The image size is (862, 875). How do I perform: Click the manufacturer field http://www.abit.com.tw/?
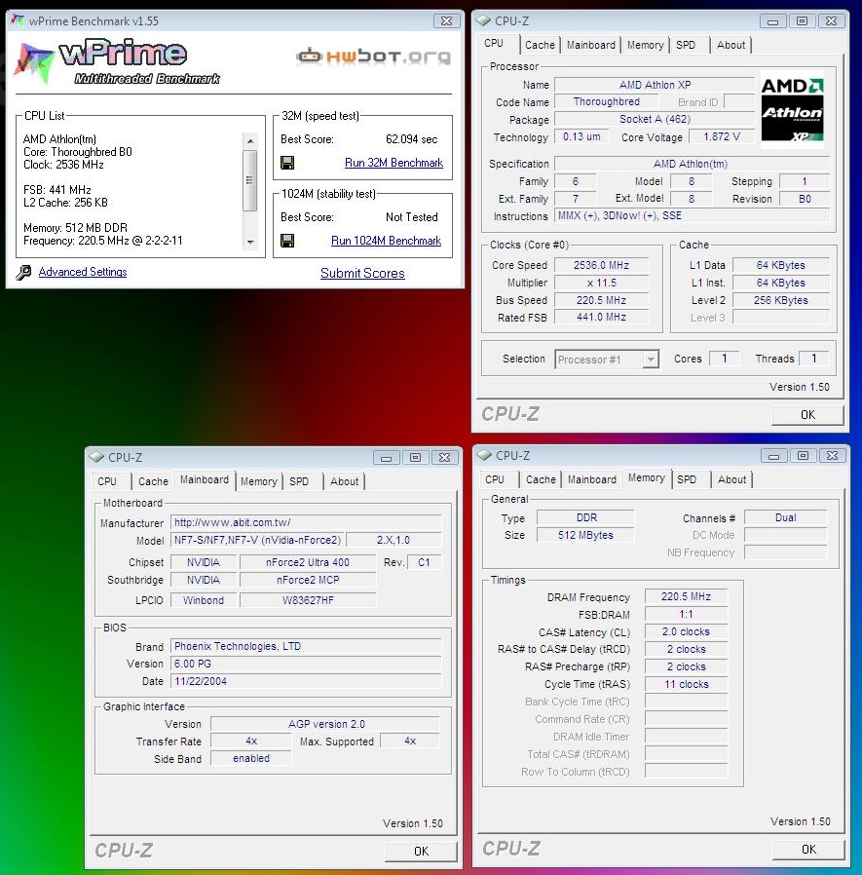tap(306, 522)
